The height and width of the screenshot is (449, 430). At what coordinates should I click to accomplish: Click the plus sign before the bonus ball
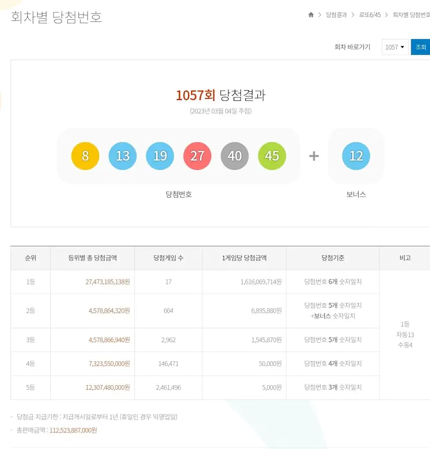314,156
